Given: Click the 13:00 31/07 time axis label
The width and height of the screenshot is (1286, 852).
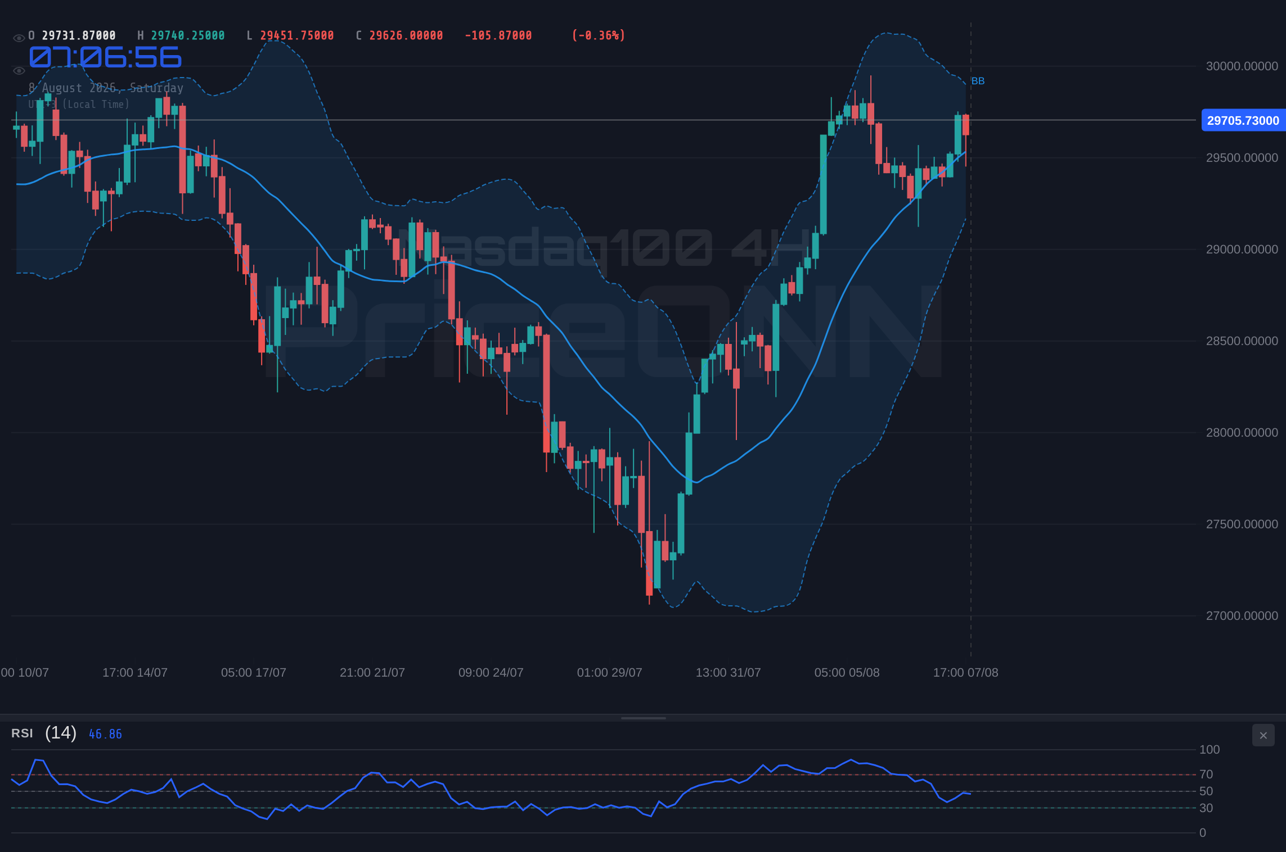Looking at the screenshot, I should [x=729, y=673].
